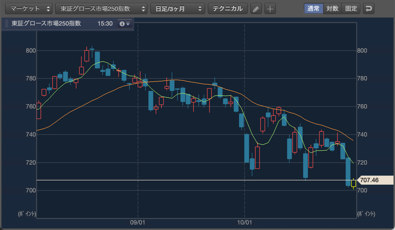Click the 780 label on right axis
Image resolution: width=395 pixels, height=230 pixels.
362,79
